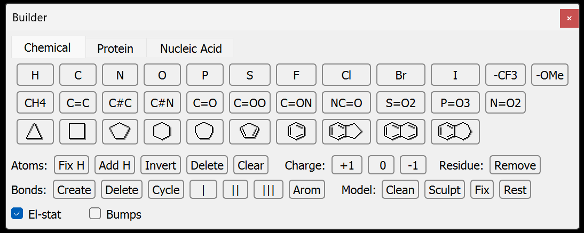Insert the square cyclobutane ring fragment

click(x=78, y=132)
